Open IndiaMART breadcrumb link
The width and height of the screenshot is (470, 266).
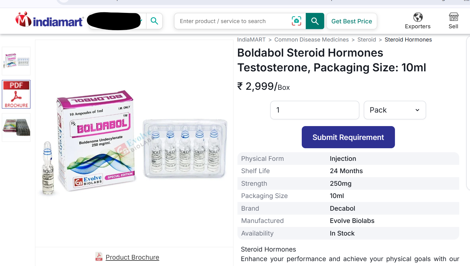[251, 40]
